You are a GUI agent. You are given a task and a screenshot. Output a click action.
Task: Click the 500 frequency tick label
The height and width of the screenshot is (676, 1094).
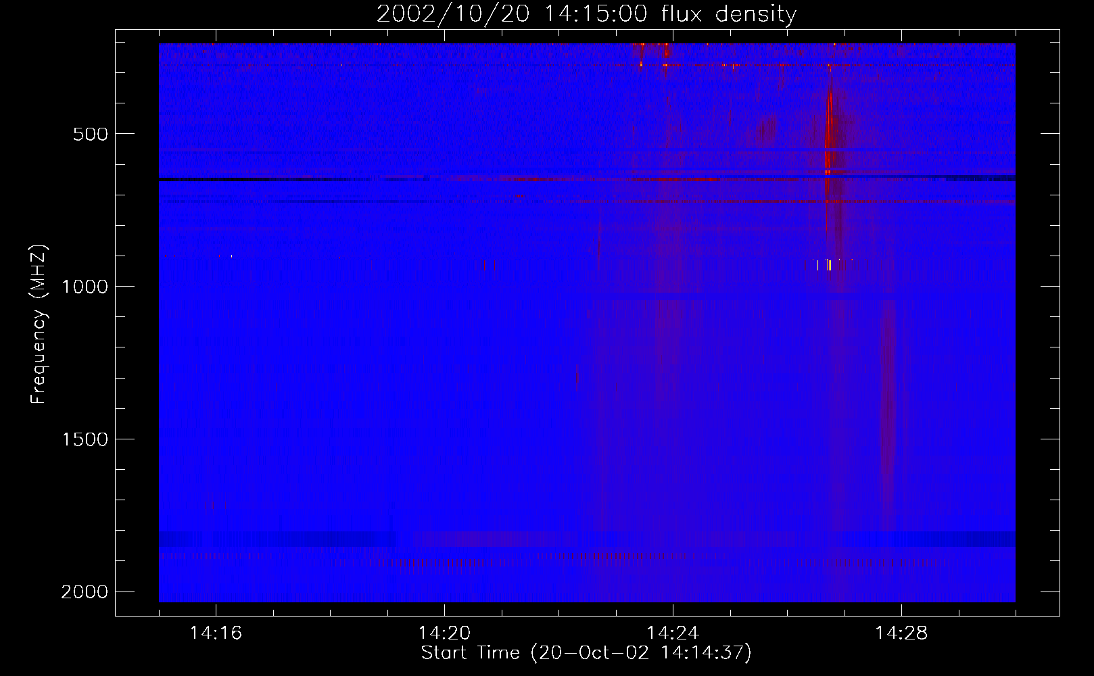coord(91,134)
